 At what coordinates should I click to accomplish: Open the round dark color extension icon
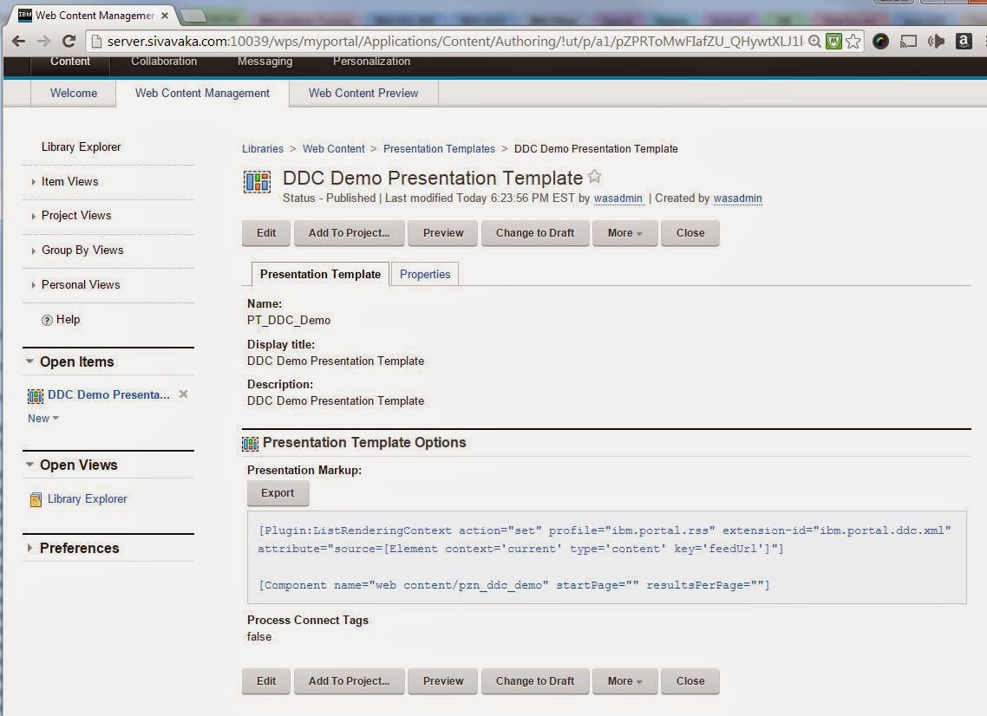[x=880, y=42]
